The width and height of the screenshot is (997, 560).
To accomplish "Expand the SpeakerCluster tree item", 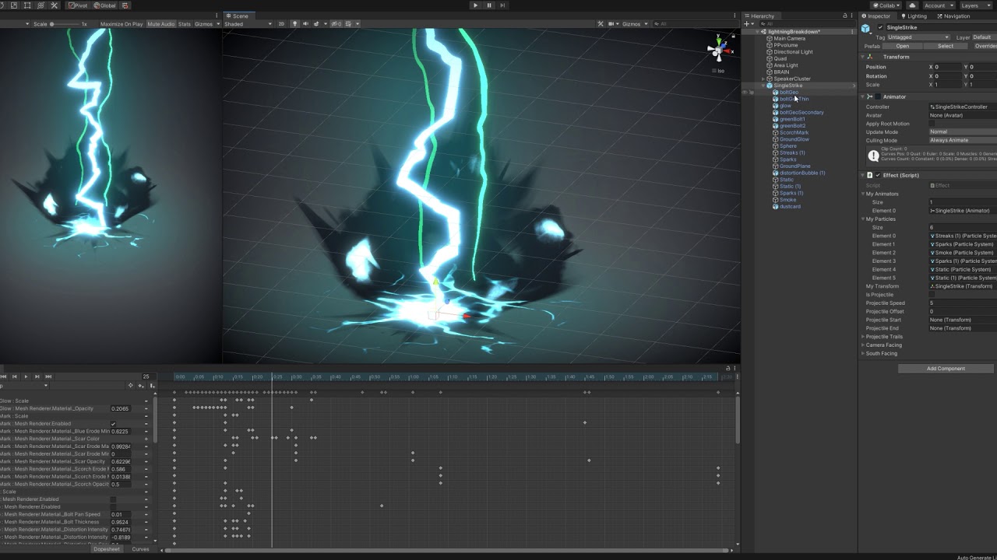I will 763,79.
